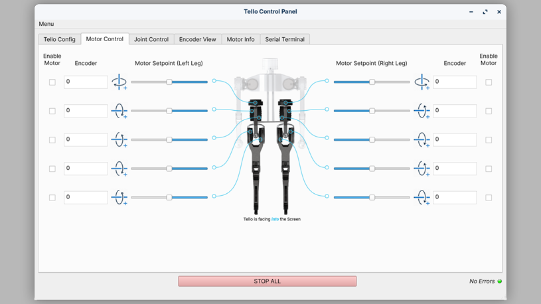Click the right leg first-row rotation direction icon
This screenshot has height=304, width=541.
click(x=422, y=82)
